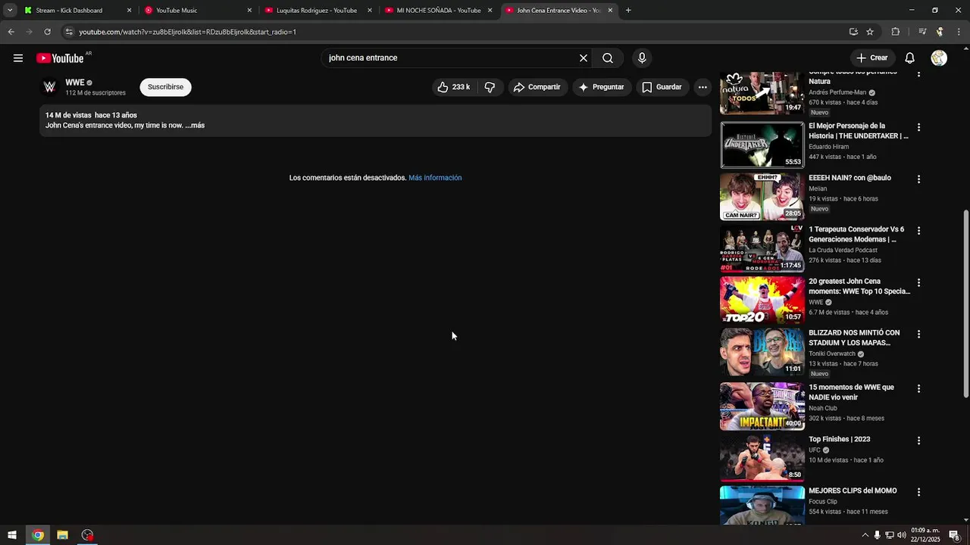Click La Cruda Verdad Podcast channel name
970x545 pixels.
tap(843, 250)
